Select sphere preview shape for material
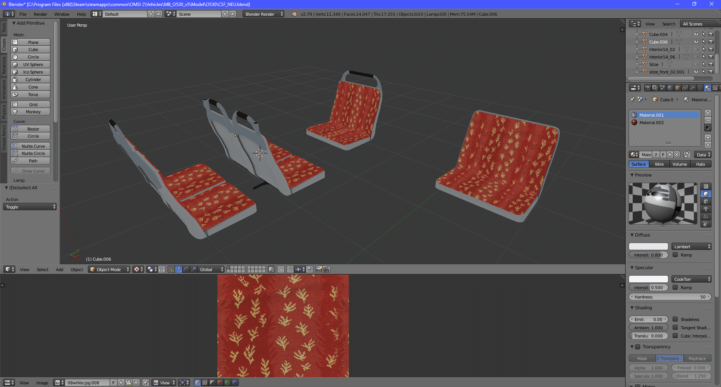 (706, 194)
